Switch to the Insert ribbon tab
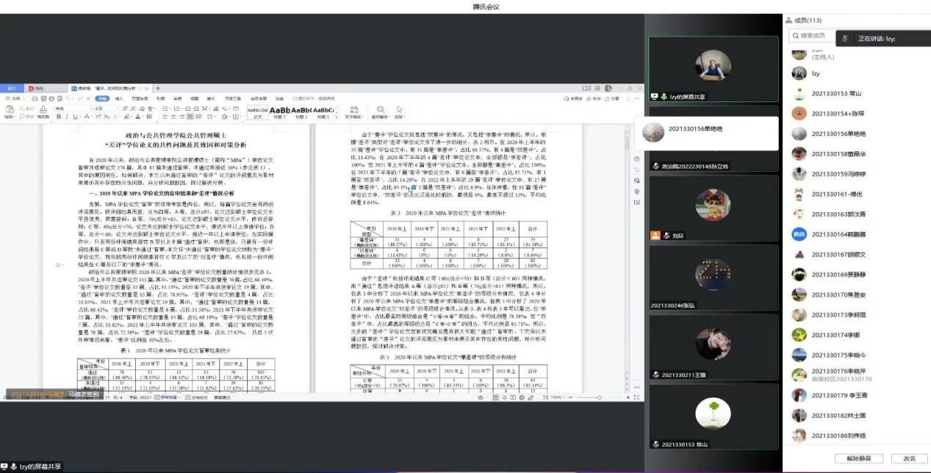The image size is (931, 473). click(118, 98)
